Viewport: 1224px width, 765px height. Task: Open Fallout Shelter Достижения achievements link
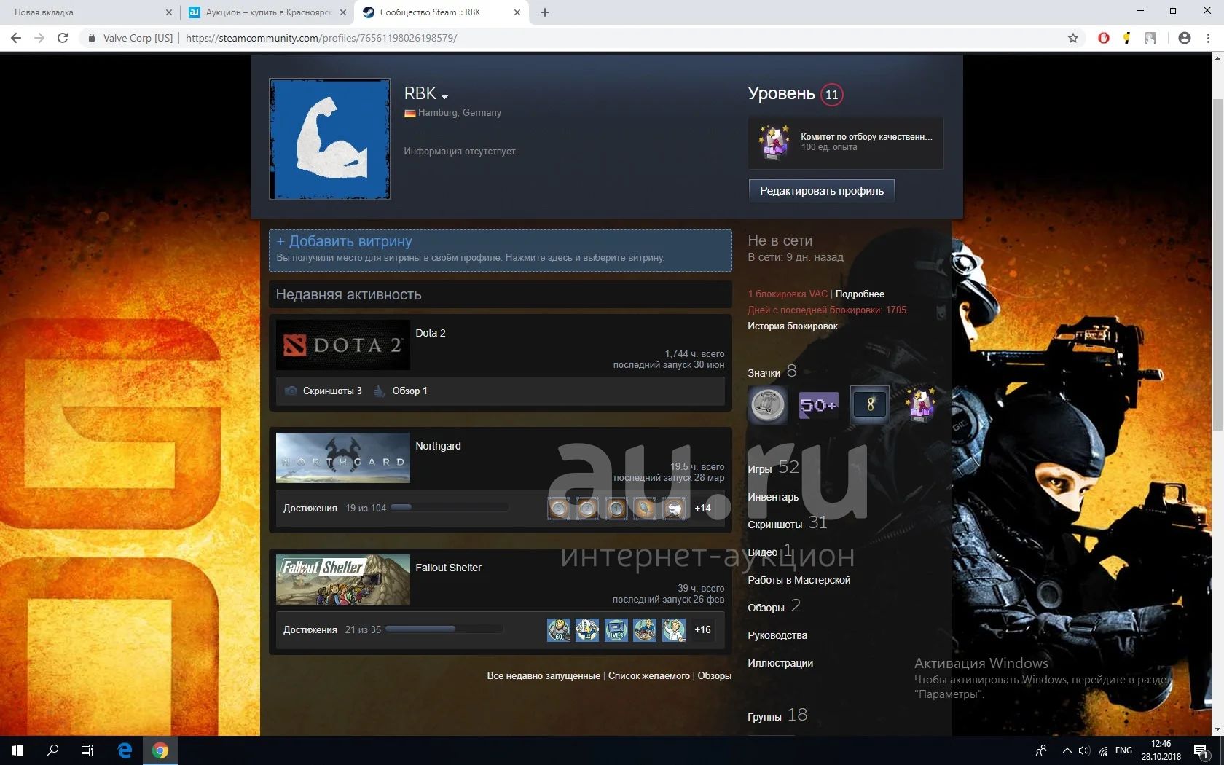point(310,630)
